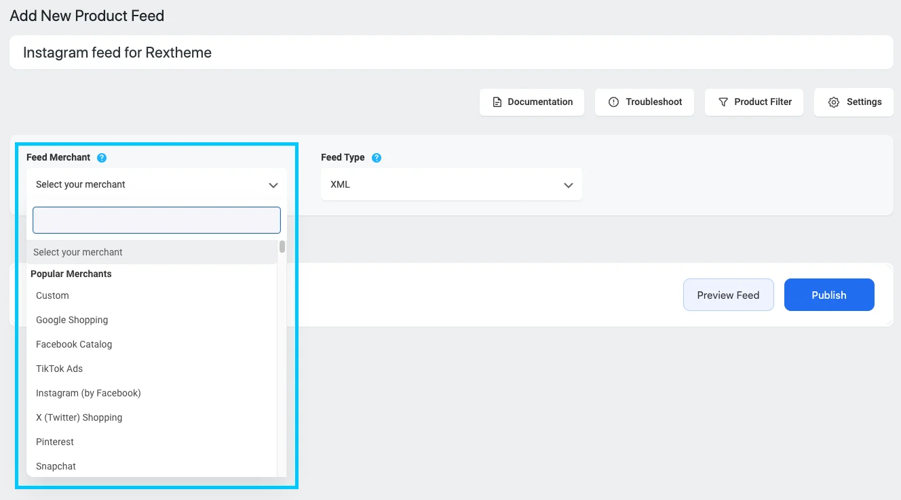The height and width of the screenshot is (500, 901).
Task: Choose Snapchat merchant option
Action: click(x=151, y=466)
